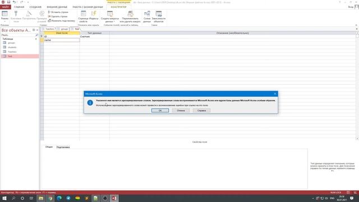
Task: Open Создать макросы данных dropdown
Action: coord(110,16)
